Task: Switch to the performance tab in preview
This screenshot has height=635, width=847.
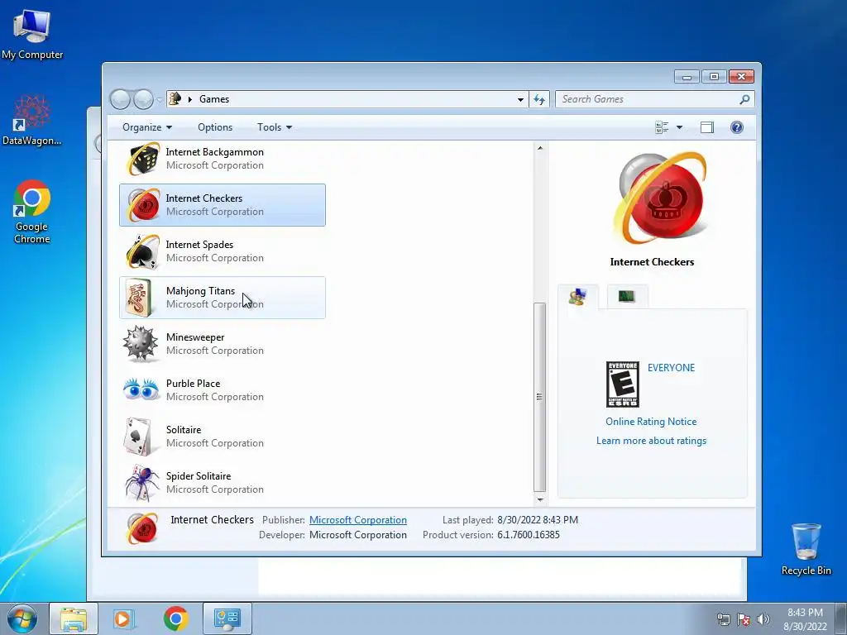Action: [x=627, y=296]
